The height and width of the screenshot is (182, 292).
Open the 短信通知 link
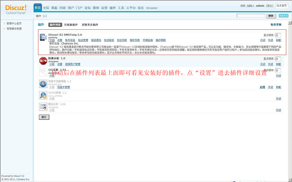point(96,40)
